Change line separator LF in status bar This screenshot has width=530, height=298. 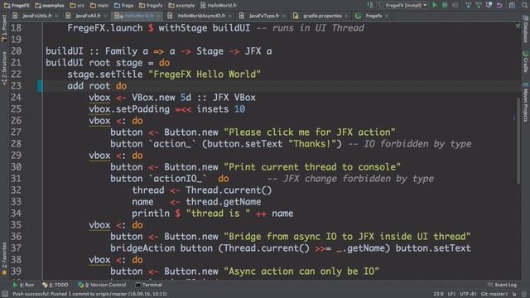tap(451, 294)
